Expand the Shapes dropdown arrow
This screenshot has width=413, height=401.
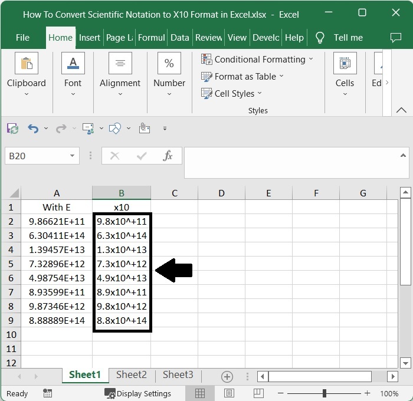tap(129, 129)
